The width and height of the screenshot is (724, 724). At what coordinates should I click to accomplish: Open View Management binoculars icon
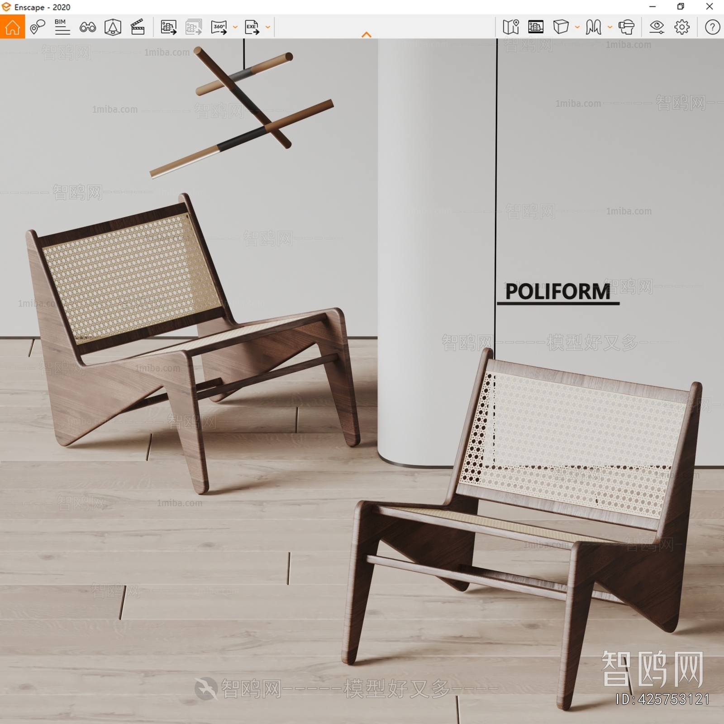[87, 28]
